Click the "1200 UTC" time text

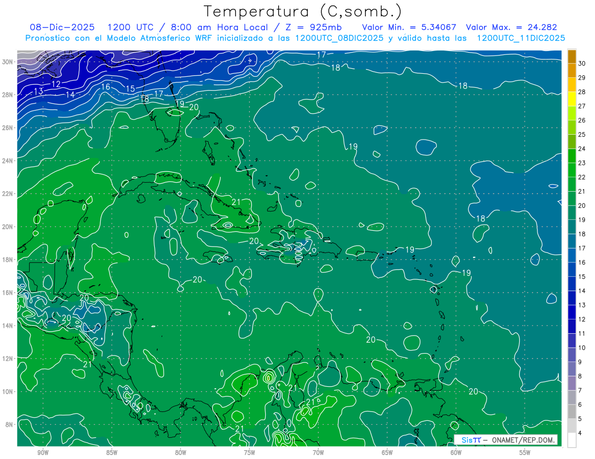pos(130,28)
